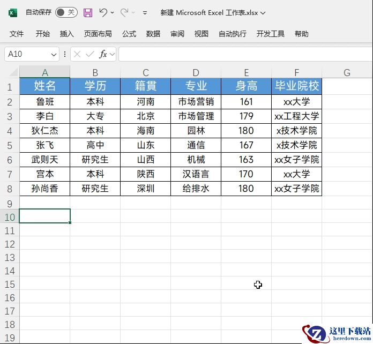
Task: Click the 毕业院校 header cell
Action: coord(297,86)
